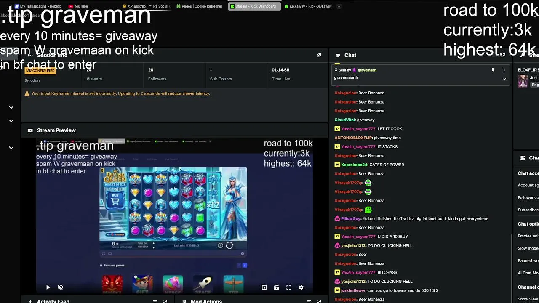Click the Activity Feed lightning icon
Image resolution: width=539 pixels, height=303 pixels.
pyautogui.click(x=30, y=301)
